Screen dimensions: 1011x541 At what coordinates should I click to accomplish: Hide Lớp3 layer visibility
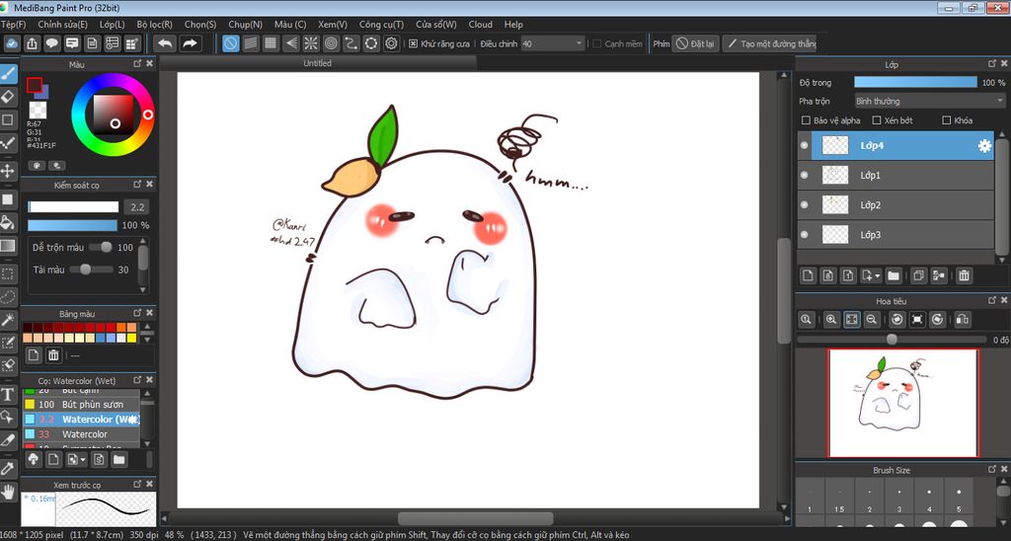[x=804, y=235]
